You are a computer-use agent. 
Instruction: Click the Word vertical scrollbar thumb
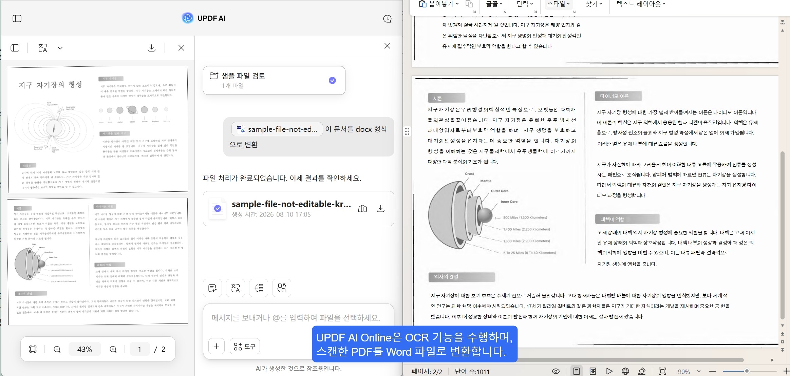[782, 235]
